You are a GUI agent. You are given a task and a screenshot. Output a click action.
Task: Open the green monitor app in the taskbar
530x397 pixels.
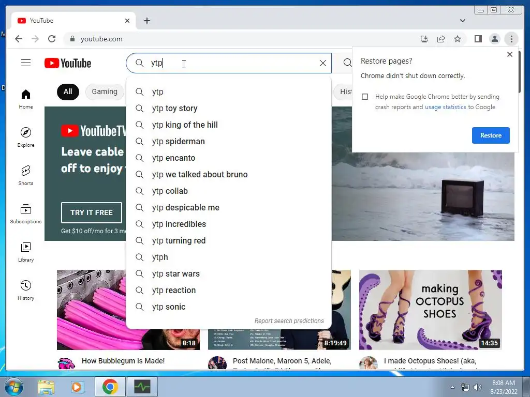tap(142, 387)
